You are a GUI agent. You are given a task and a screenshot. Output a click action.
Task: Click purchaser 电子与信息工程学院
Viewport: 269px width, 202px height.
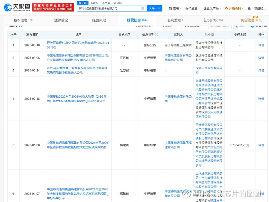pos(178,45)
